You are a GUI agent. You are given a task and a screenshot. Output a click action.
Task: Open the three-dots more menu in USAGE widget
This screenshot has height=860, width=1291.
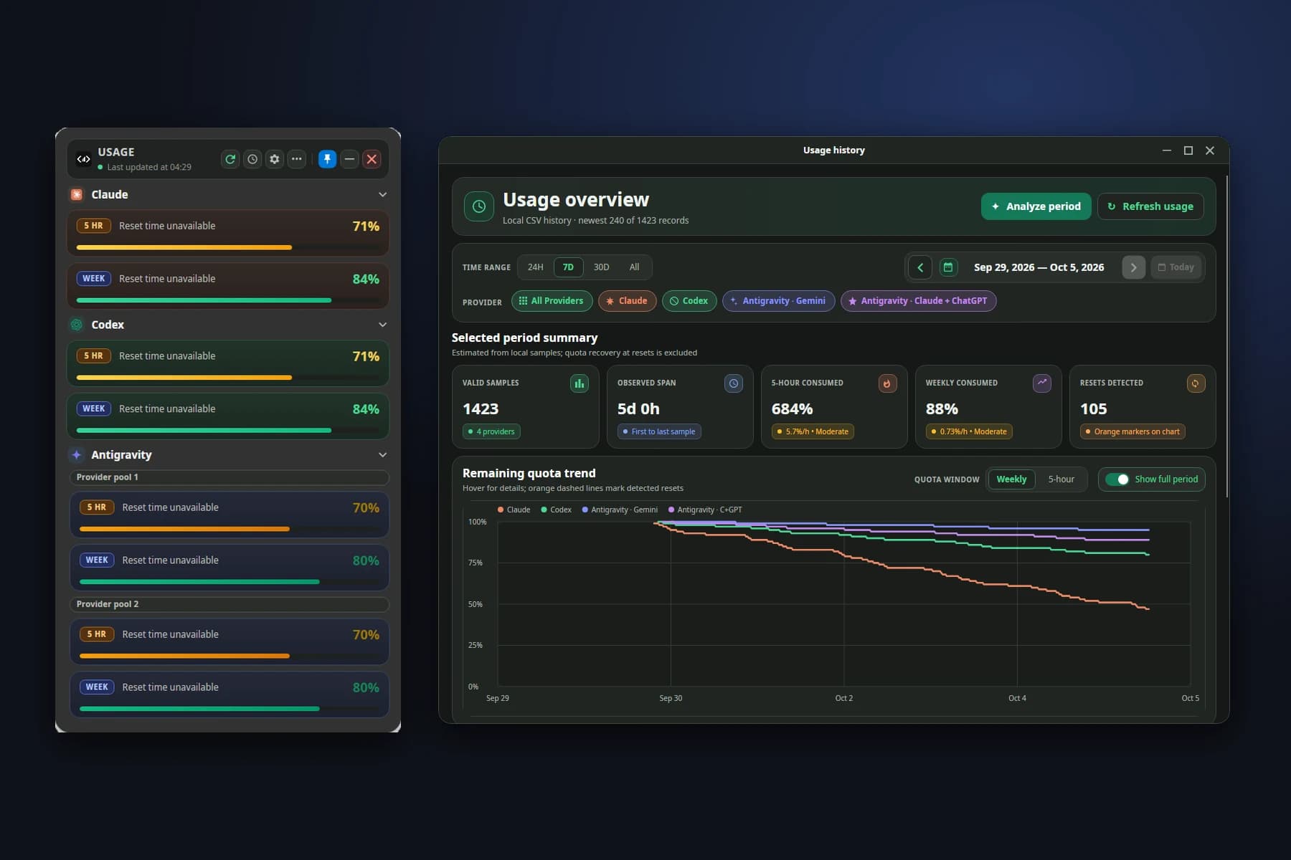pyautogui.click(x=297, y=159)
